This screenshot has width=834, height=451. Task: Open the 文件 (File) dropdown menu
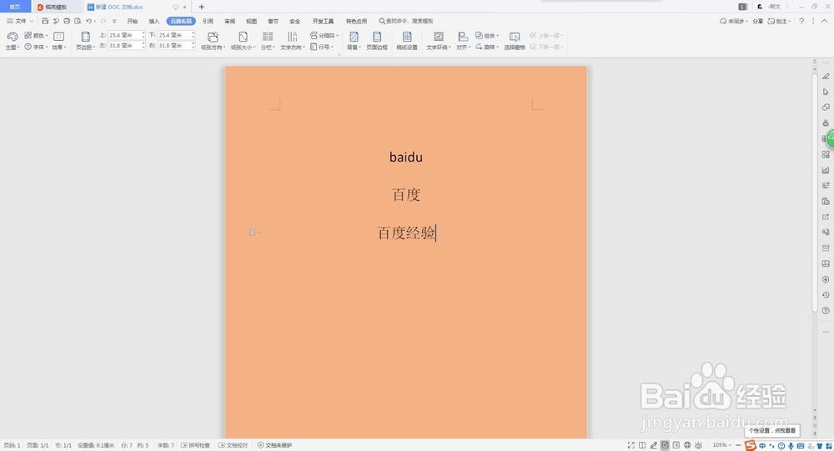[x=20, y=22]
